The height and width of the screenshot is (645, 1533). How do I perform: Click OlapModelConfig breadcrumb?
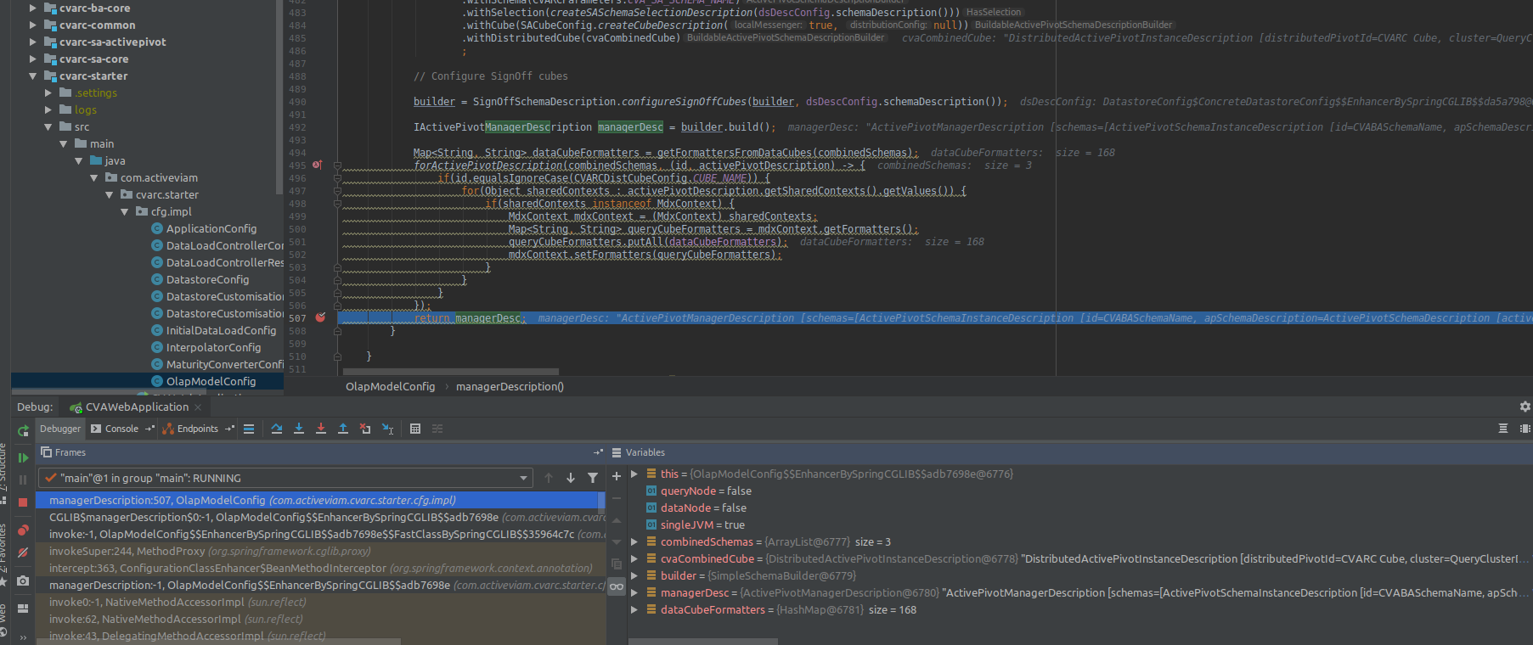(390, 386)
